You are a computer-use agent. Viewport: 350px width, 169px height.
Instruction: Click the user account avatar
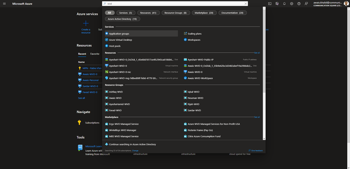(x=346, y=4)
